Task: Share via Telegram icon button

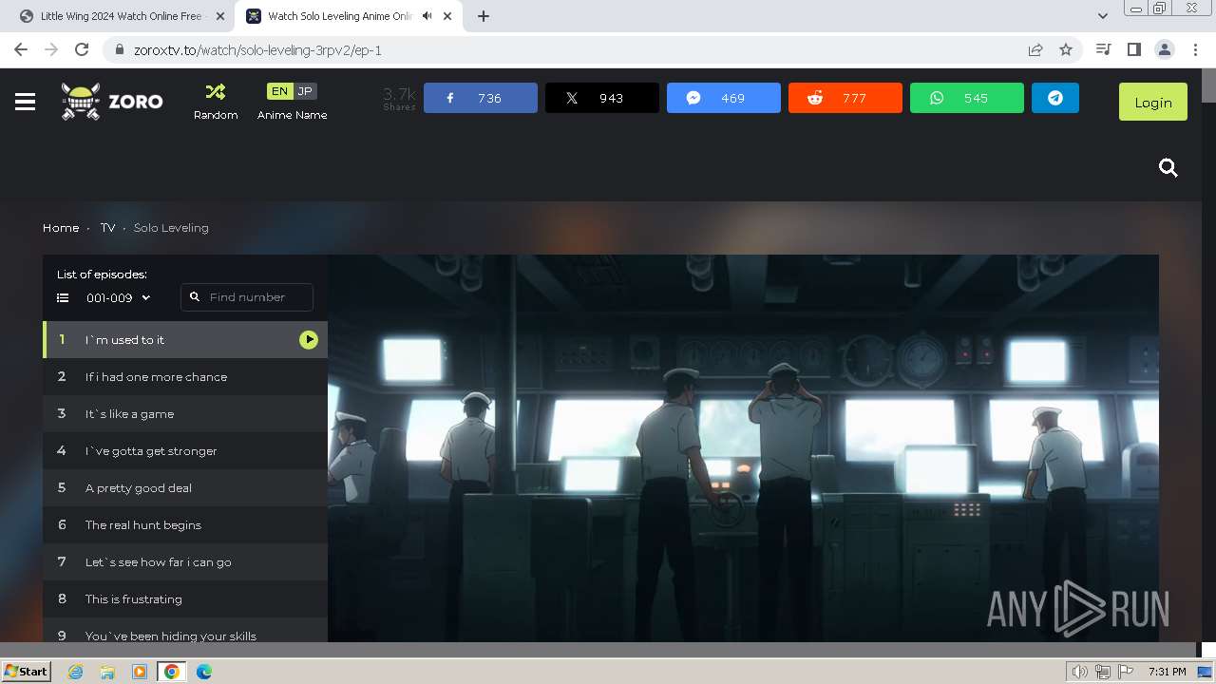Action: pos(1055,98)
